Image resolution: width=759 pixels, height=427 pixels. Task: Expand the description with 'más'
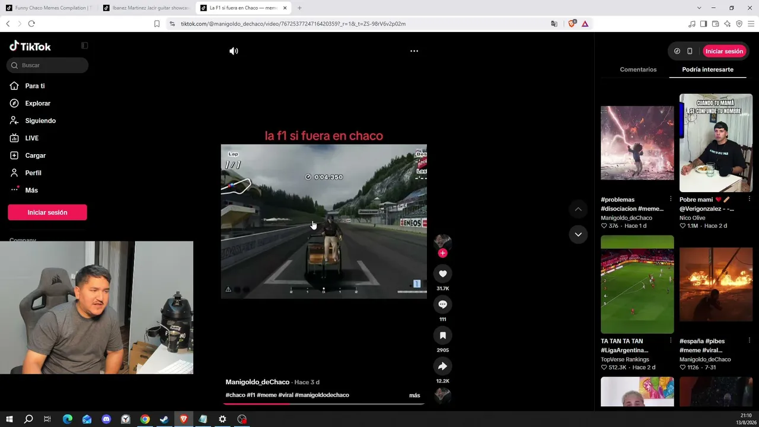coord(414,396)
